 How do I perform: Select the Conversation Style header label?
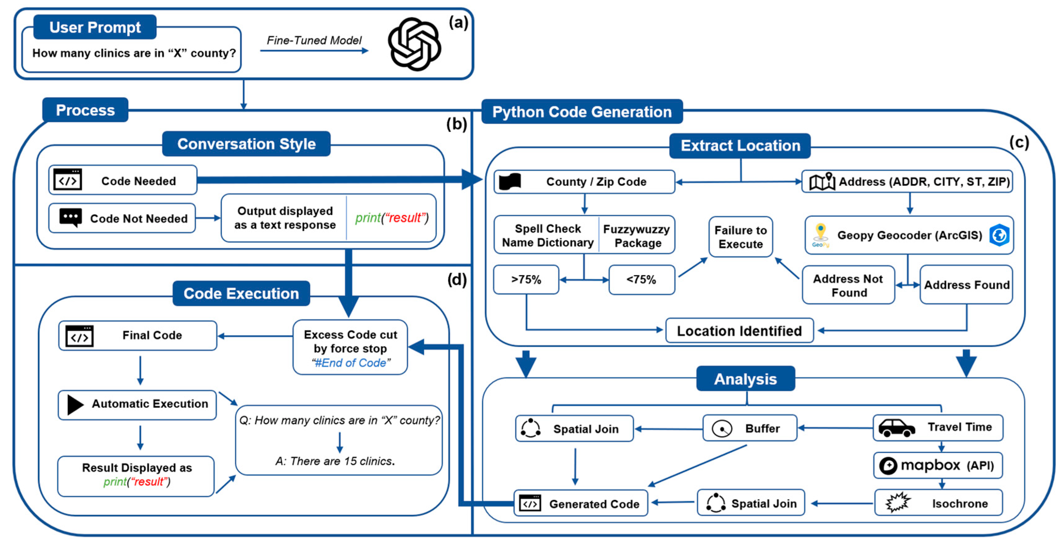point(246,144)
